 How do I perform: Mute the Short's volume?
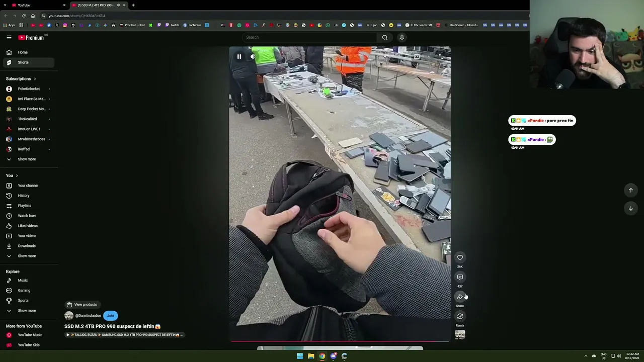coord(253,56)
